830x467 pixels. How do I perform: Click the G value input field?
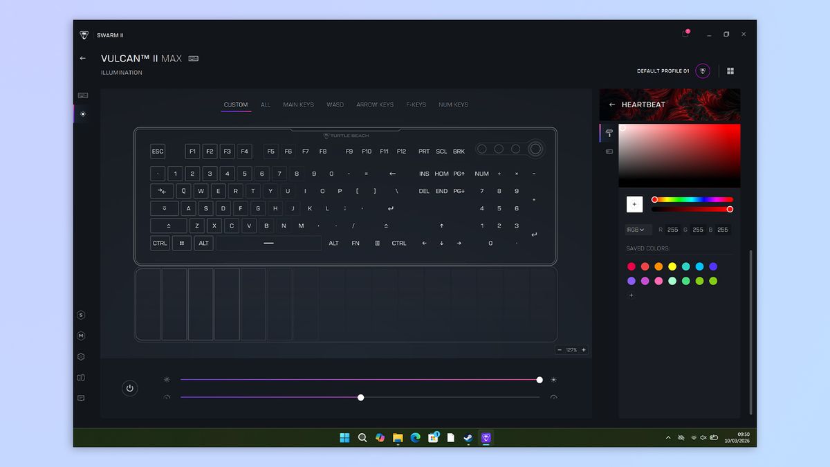[698, 230]
